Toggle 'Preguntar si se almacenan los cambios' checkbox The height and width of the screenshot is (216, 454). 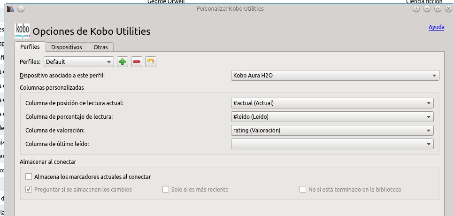click(x=29, y=189)
